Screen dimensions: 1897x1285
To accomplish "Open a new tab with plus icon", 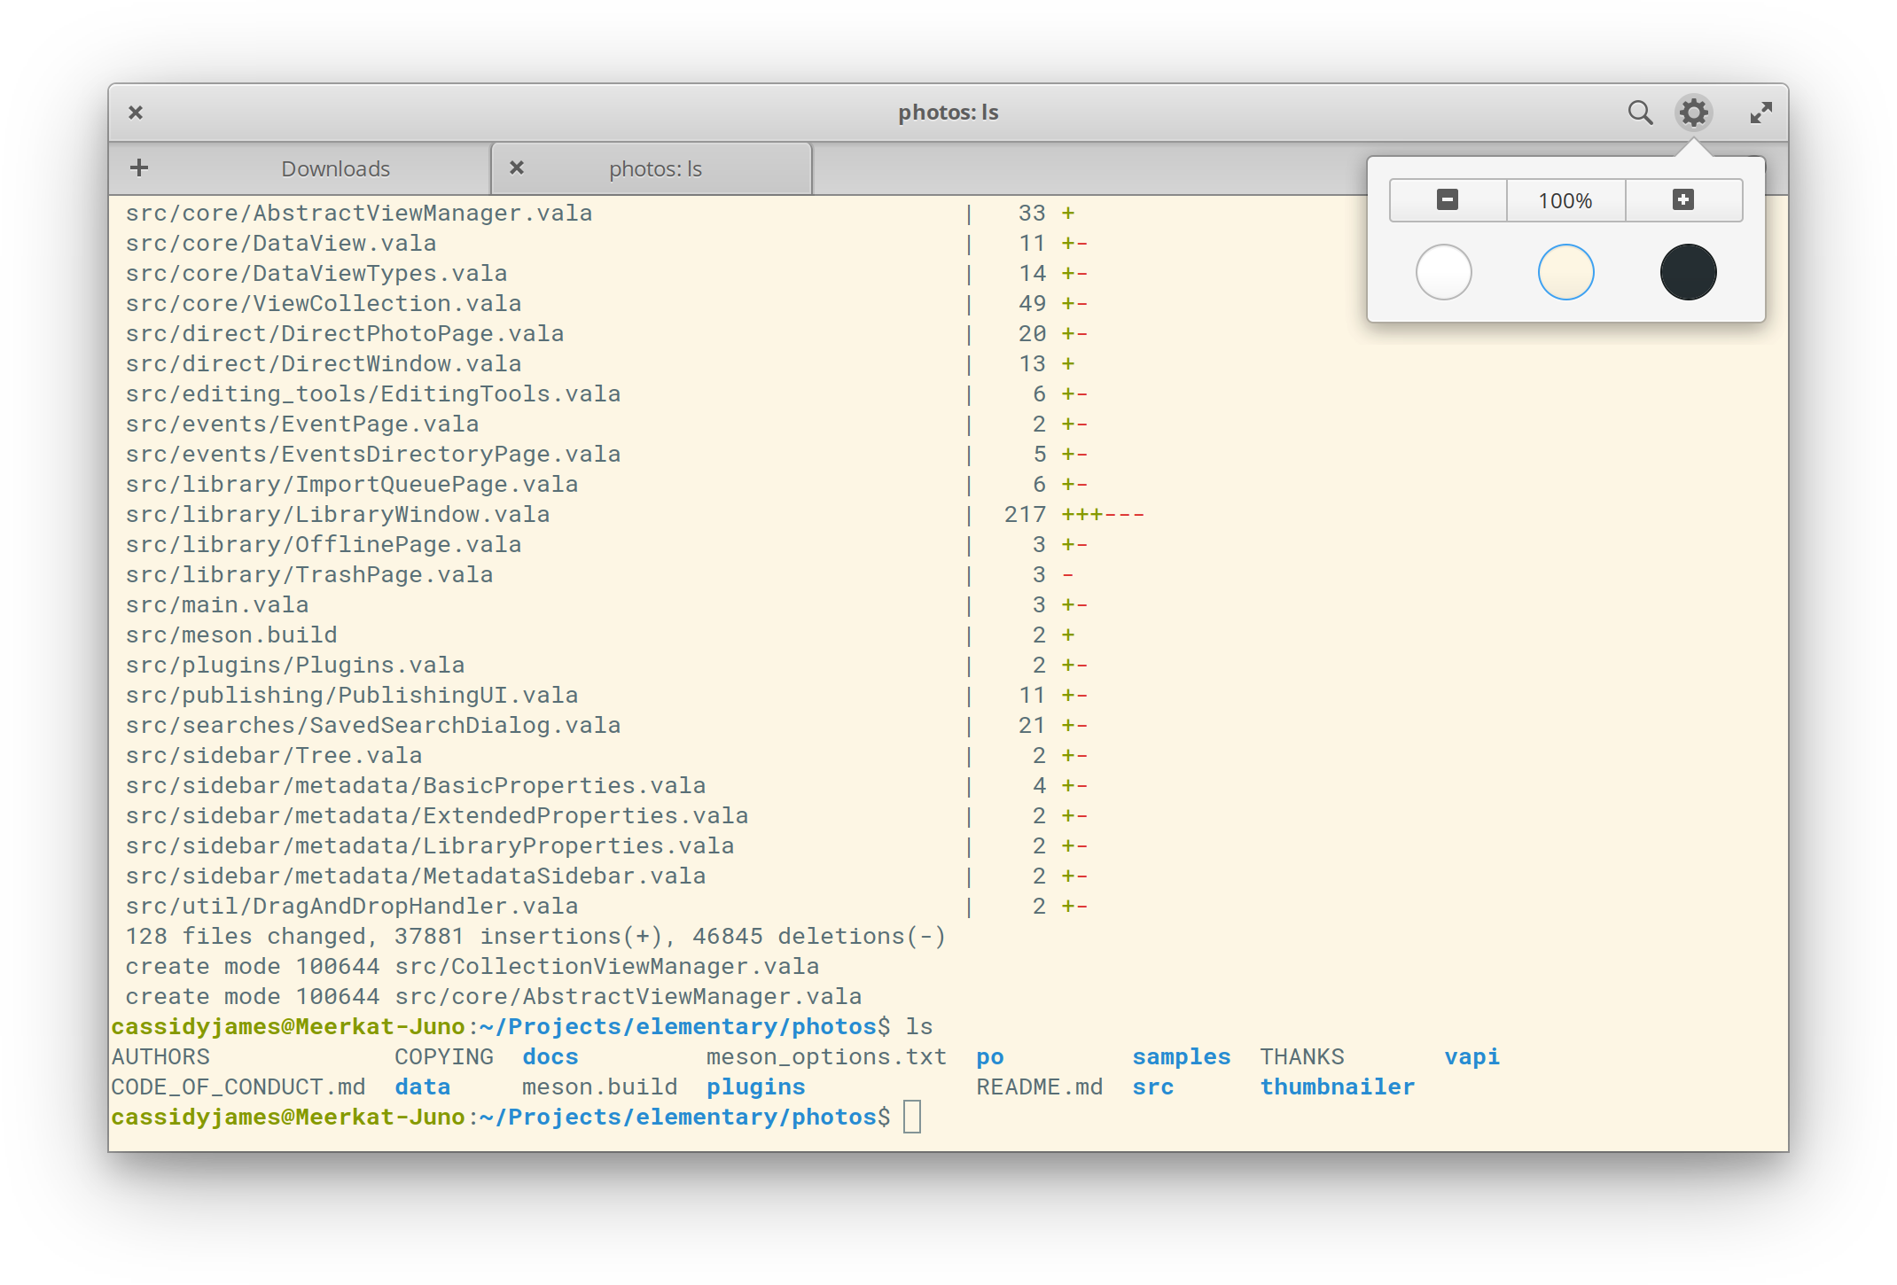I will click(139, 167).
